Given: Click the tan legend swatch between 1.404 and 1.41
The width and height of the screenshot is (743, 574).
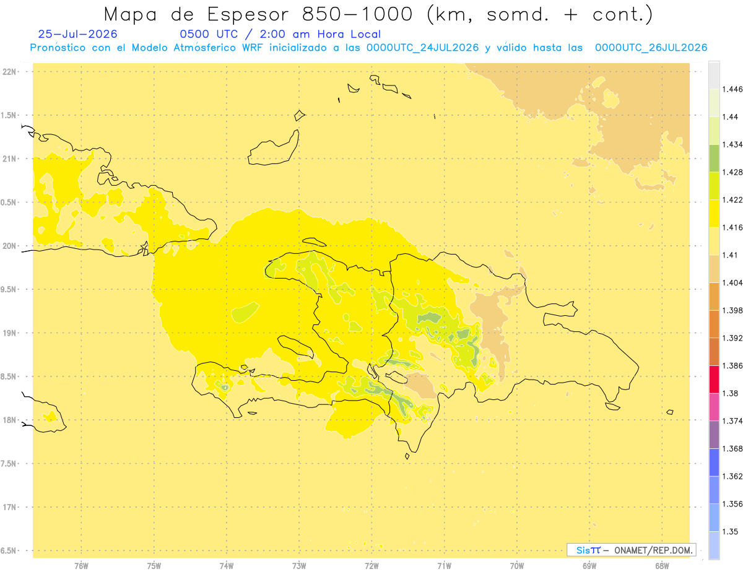Looking at the screenshot, I should pos(714,269).
